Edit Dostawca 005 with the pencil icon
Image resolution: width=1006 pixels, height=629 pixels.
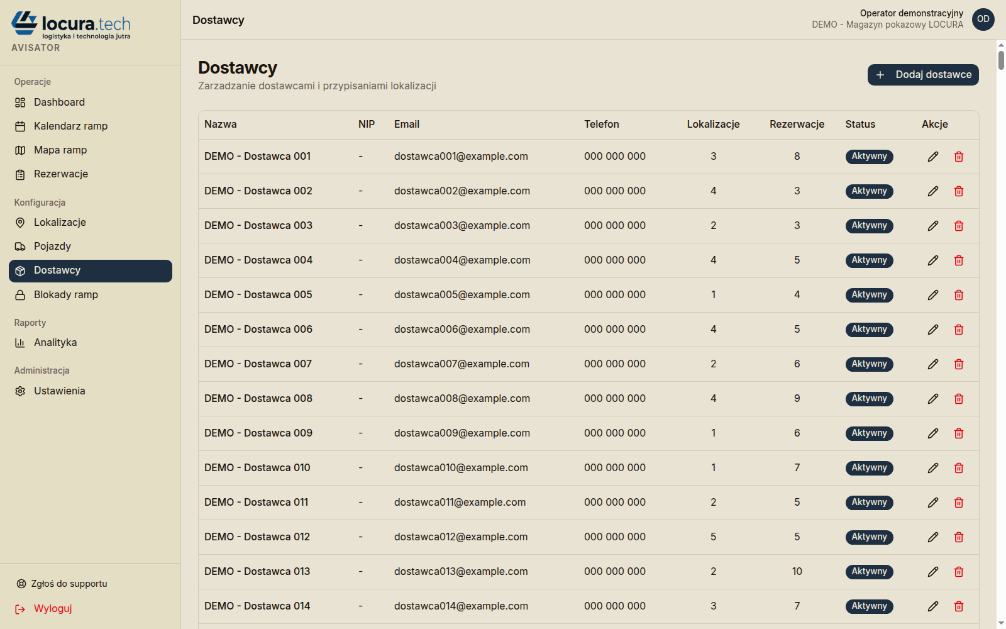(933, 295)
